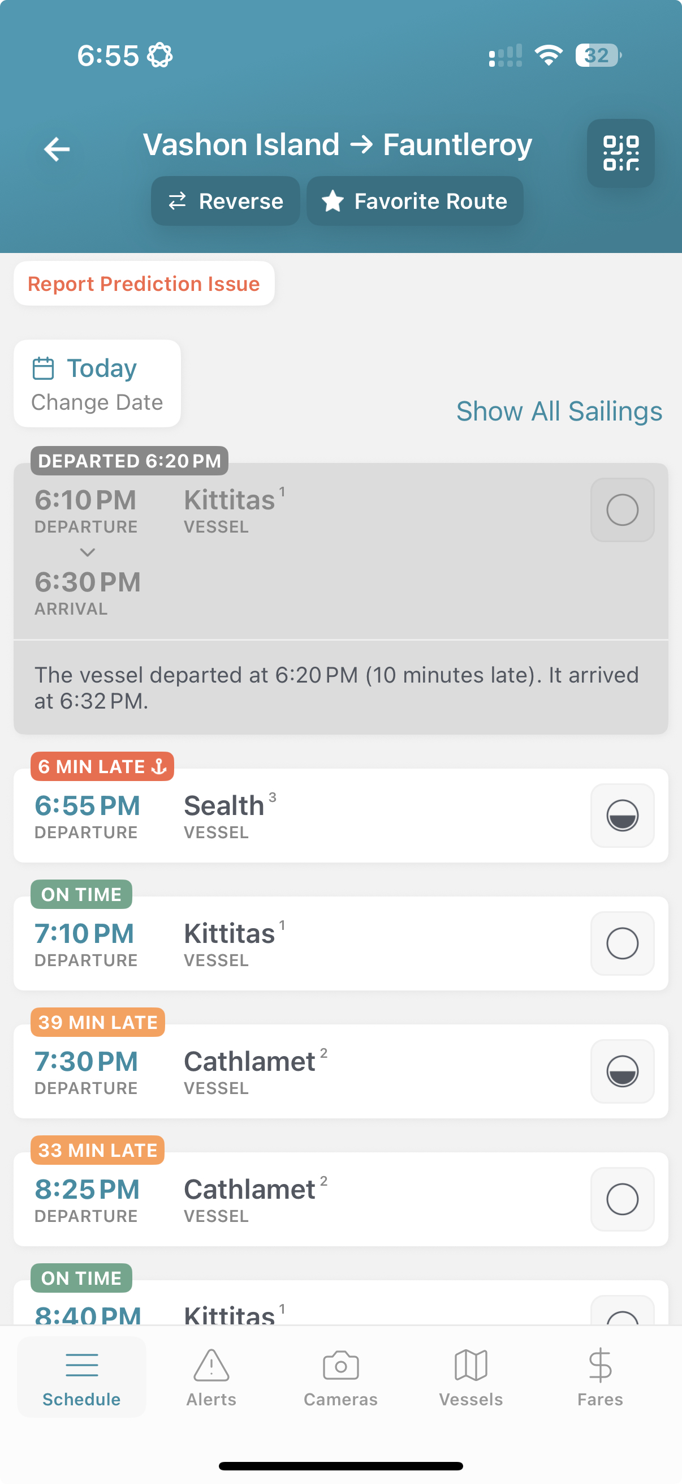This screenshot has width=682, height=1484.
Task: Open Change Date picker
Action: 97,402
